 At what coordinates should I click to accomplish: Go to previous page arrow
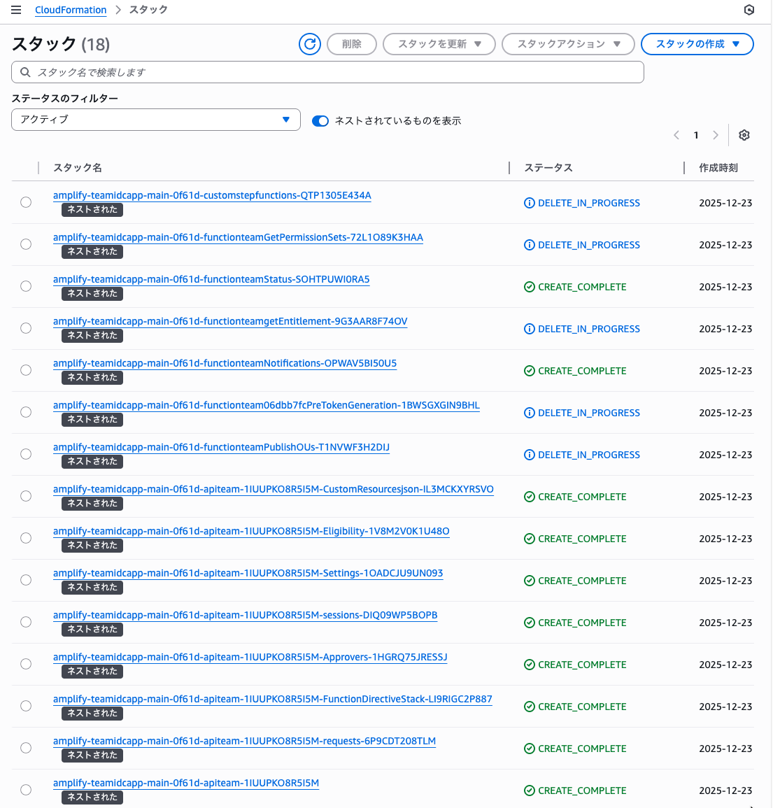[x=676, y=135]
